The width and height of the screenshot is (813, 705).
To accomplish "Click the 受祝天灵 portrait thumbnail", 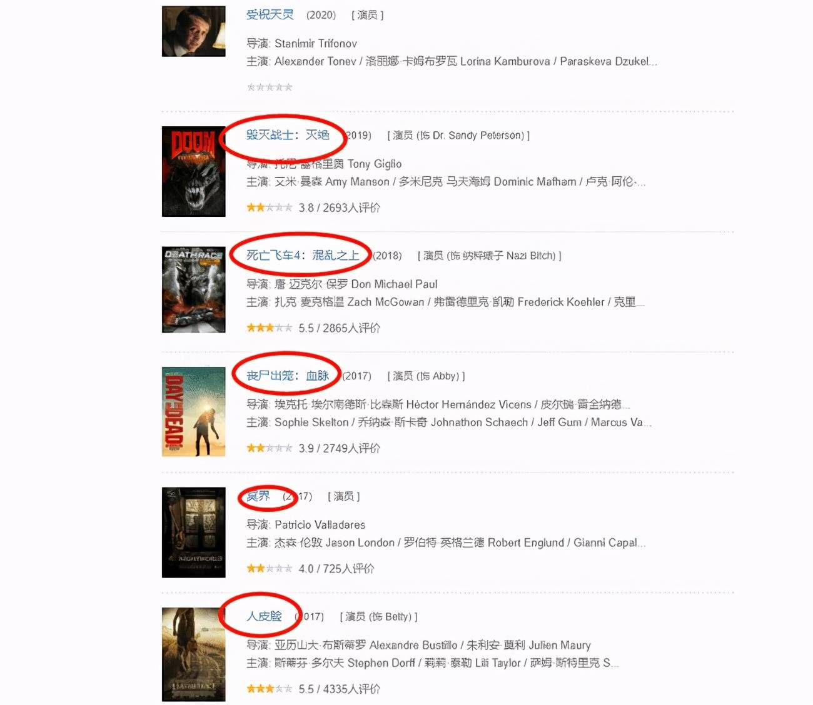I will tap(194, 31).
